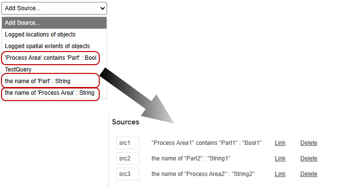Image resolution: width=341 pixels, height=193 pixels.
Task: Focus the src2 name field
Action: (128, 158)
